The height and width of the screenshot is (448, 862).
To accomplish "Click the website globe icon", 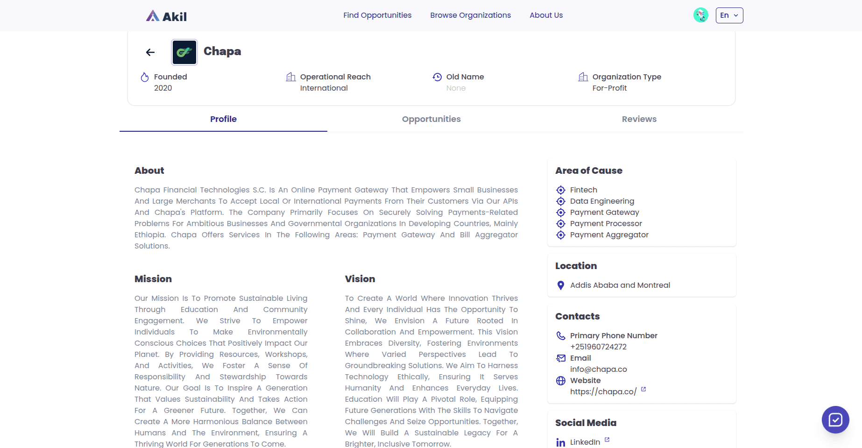I will point(561,381).
